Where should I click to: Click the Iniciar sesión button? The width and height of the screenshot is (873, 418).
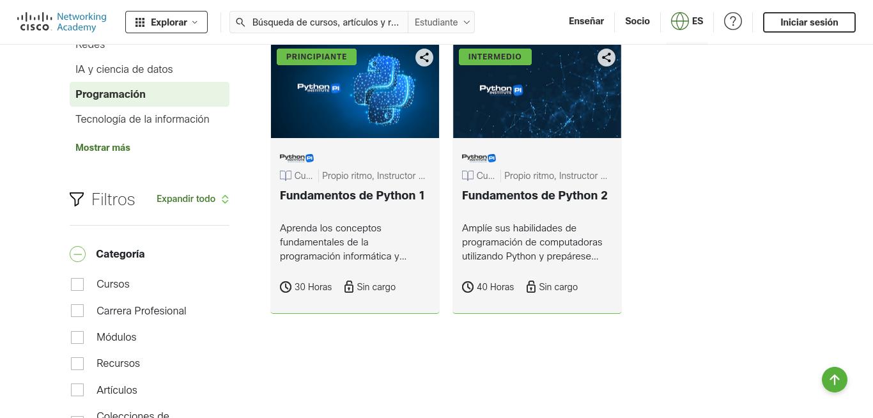809,22
